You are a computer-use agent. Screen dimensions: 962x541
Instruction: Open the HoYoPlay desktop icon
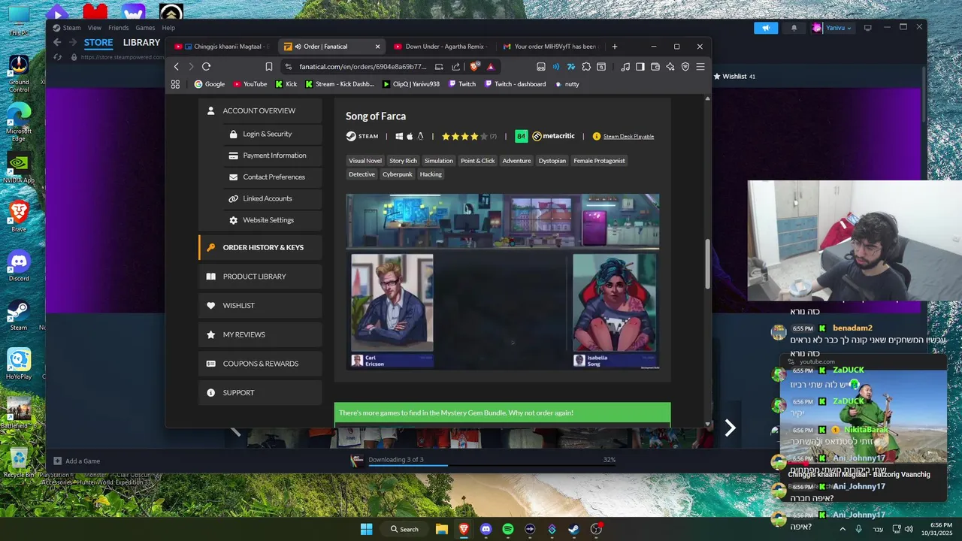pyautogui.click(x=19, y=364)
